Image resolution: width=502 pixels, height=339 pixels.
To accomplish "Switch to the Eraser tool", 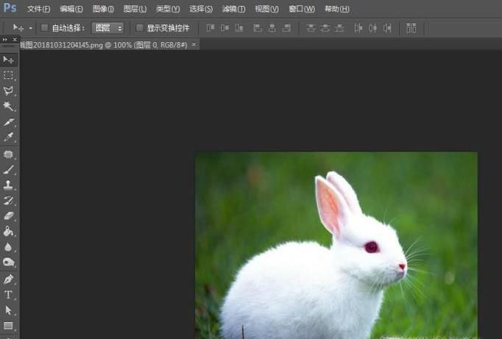I will 9,216.
